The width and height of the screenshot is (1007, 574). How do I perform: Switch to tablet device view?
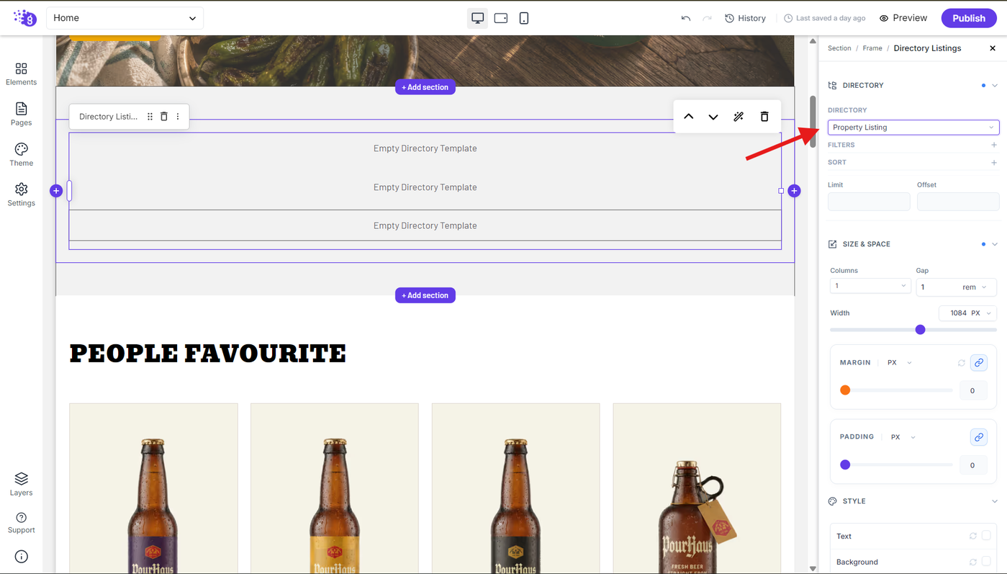click(501, 18)
